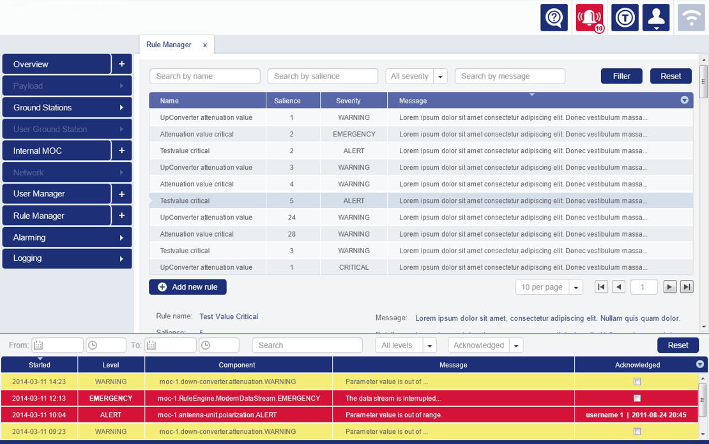Go to the last page of rules
The image size is (709, 444).
[687, 287]
